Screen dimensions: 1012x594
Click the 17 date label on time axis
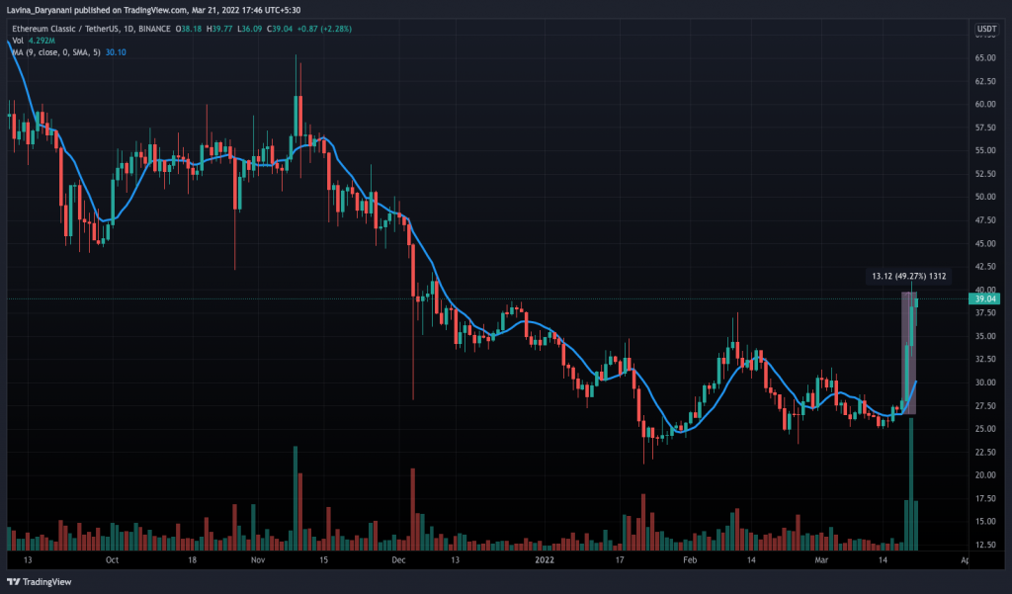click(620, 559)
